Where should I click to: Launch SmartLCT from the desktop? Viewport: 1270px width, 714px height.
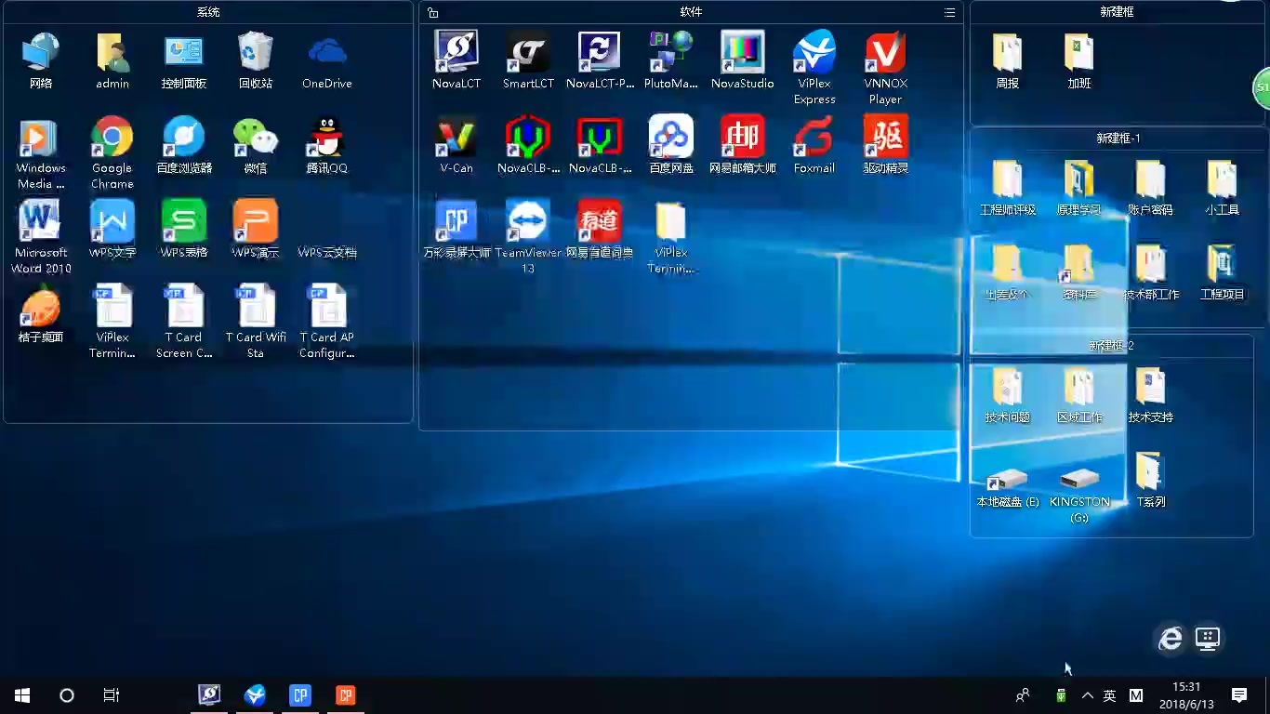pos(528,59)
